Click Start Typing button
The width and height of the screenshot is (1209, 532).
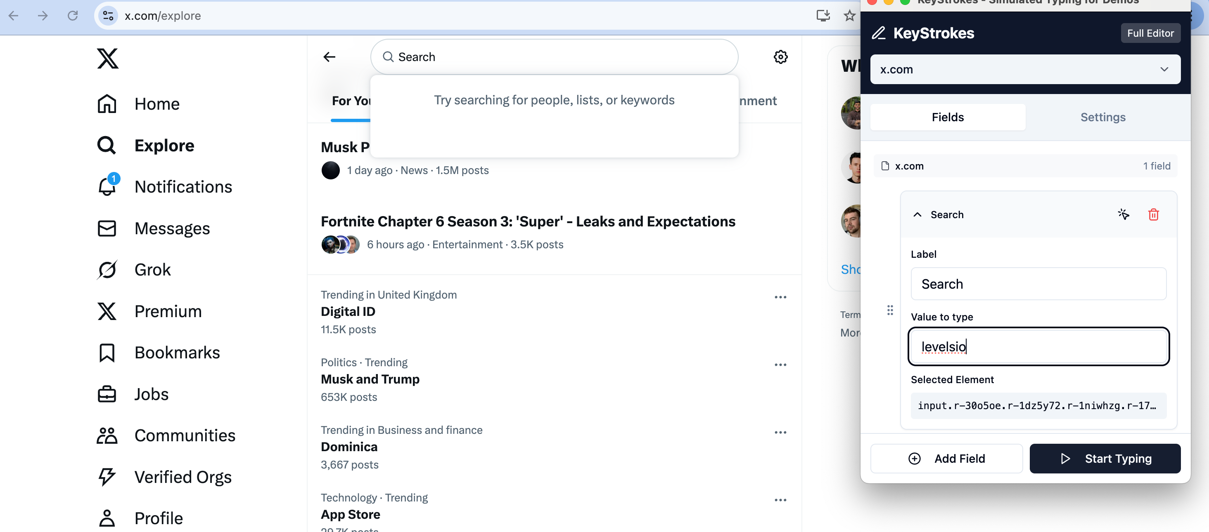pyautogui.click(x=1105, y=458)
